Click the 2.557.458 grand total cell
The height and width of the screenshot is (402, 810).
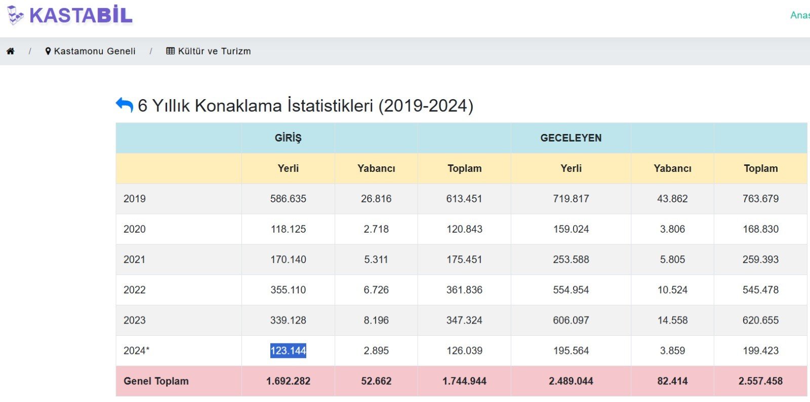coord(760,381)
